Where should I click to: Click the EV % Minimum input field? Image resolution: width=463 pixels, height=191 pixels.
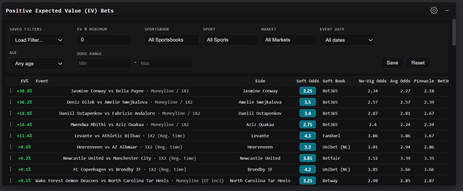[x=104, y=40]
